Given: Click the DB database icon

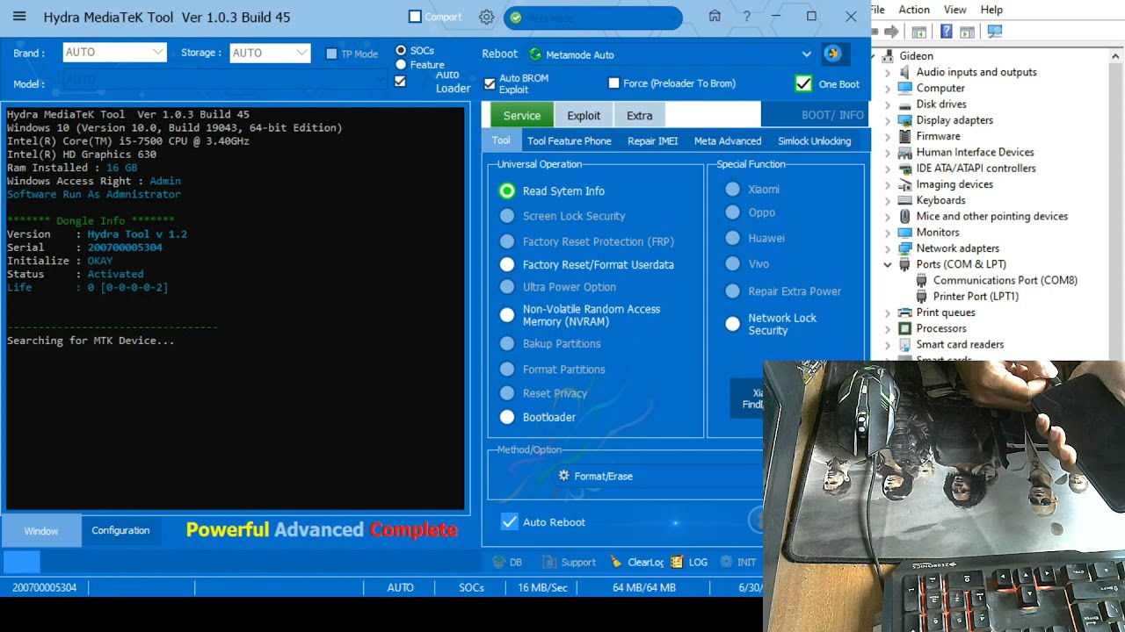Looking at the screenshot, I should coord(499,562).
